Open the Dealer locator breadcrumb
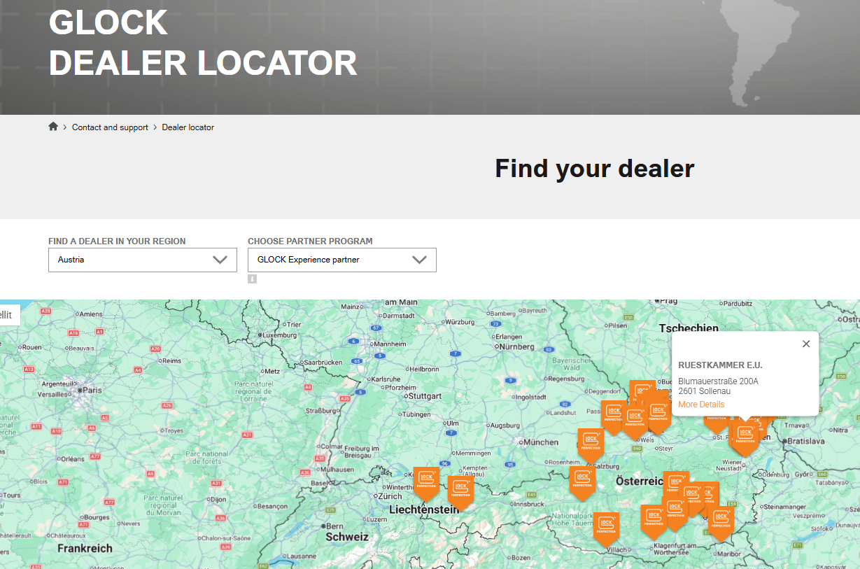This screenshot has height=569, width=860. [188, 127]
